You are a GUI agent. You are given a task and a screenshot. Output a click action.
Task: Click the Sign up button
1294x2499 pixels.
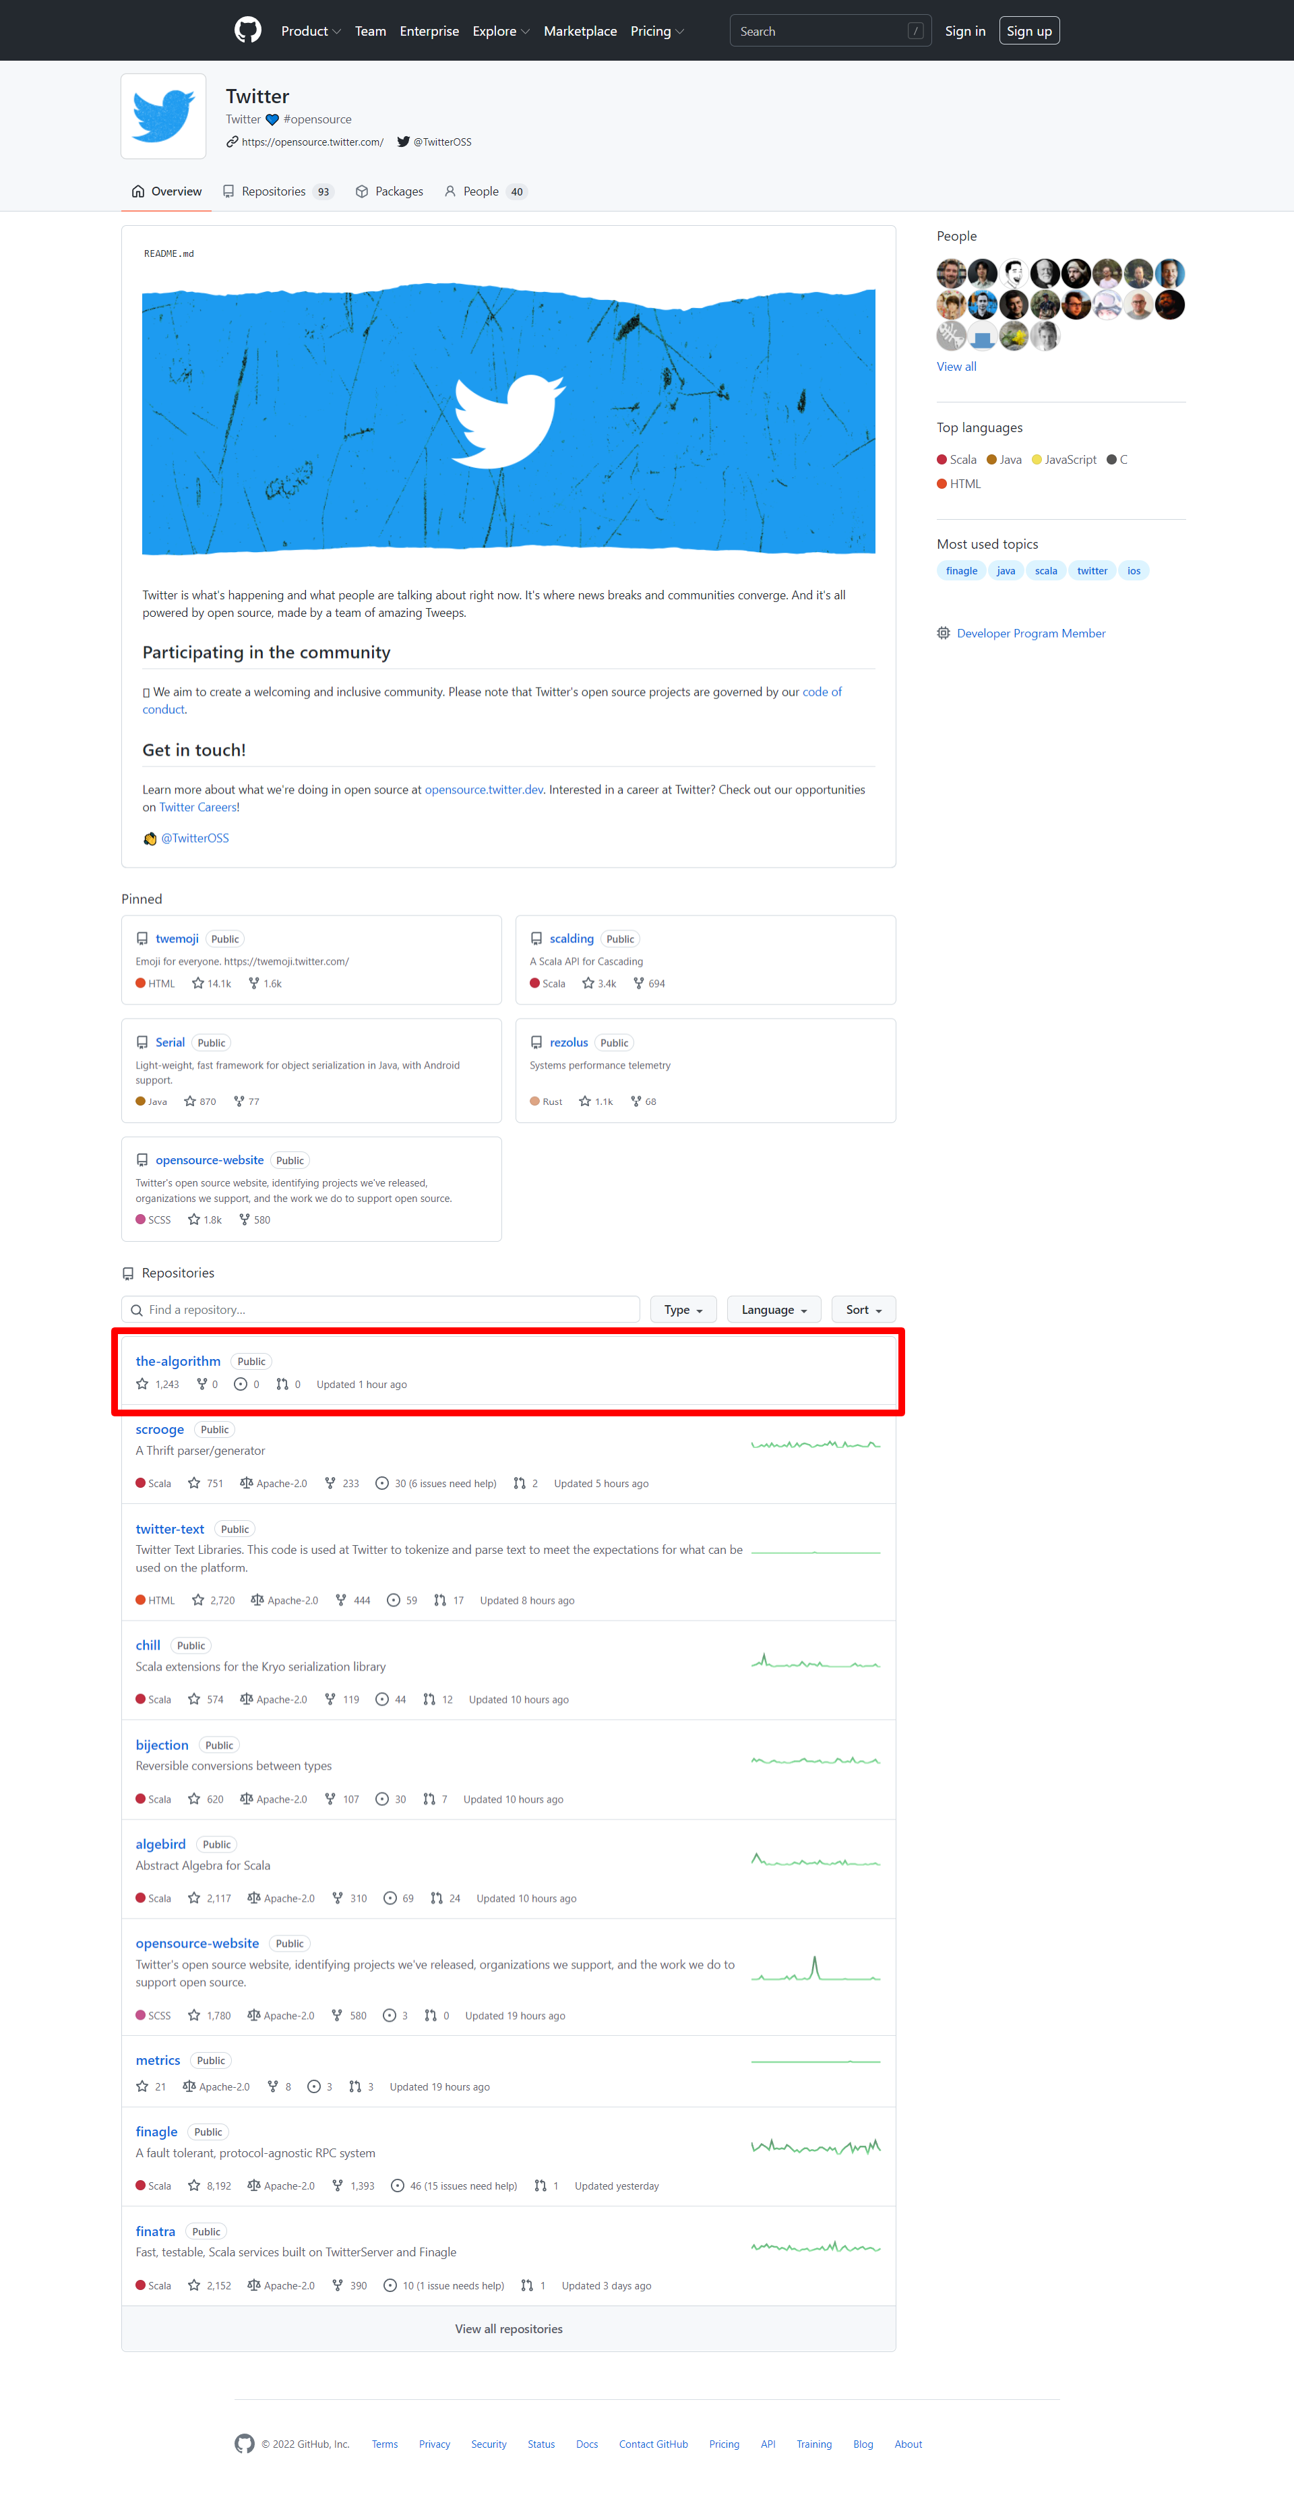click(x=1029, y=31)
